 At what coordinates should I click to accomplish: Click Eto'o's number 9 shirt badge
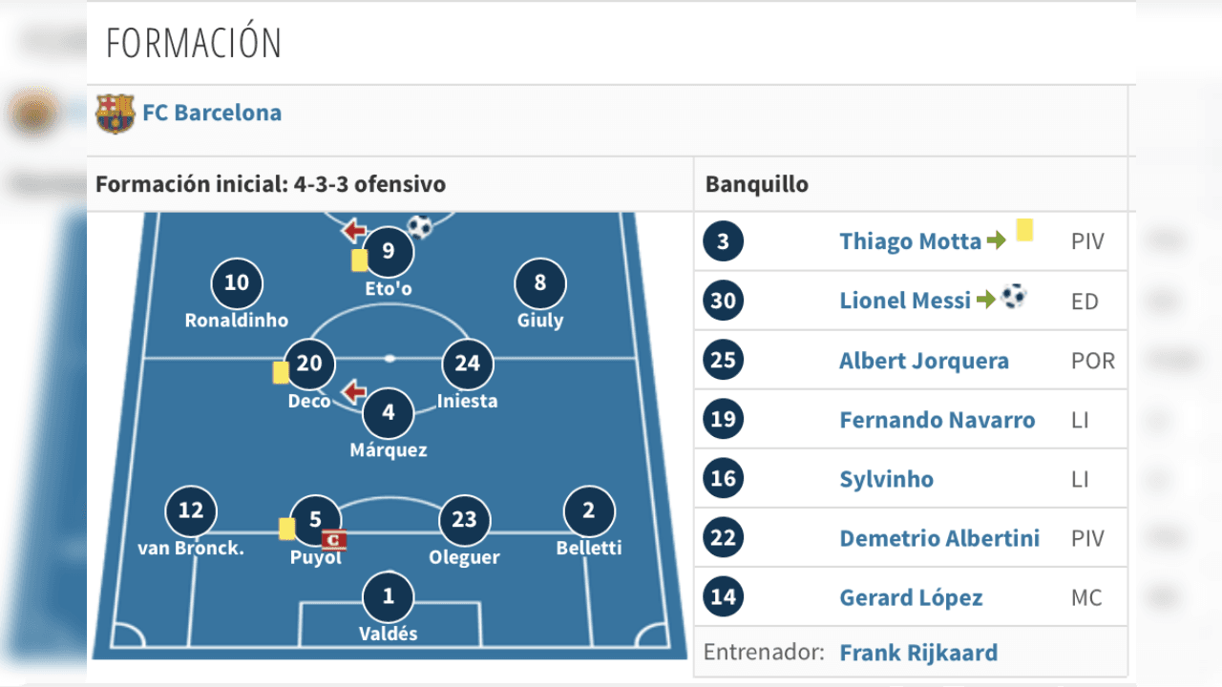pyautogui.click(x=389, y=252)
